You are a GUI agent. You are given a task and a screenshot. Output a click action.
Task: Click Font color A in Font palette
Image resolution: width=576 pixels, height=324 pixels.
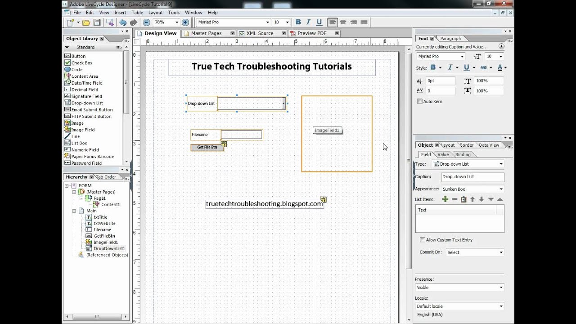500,67
